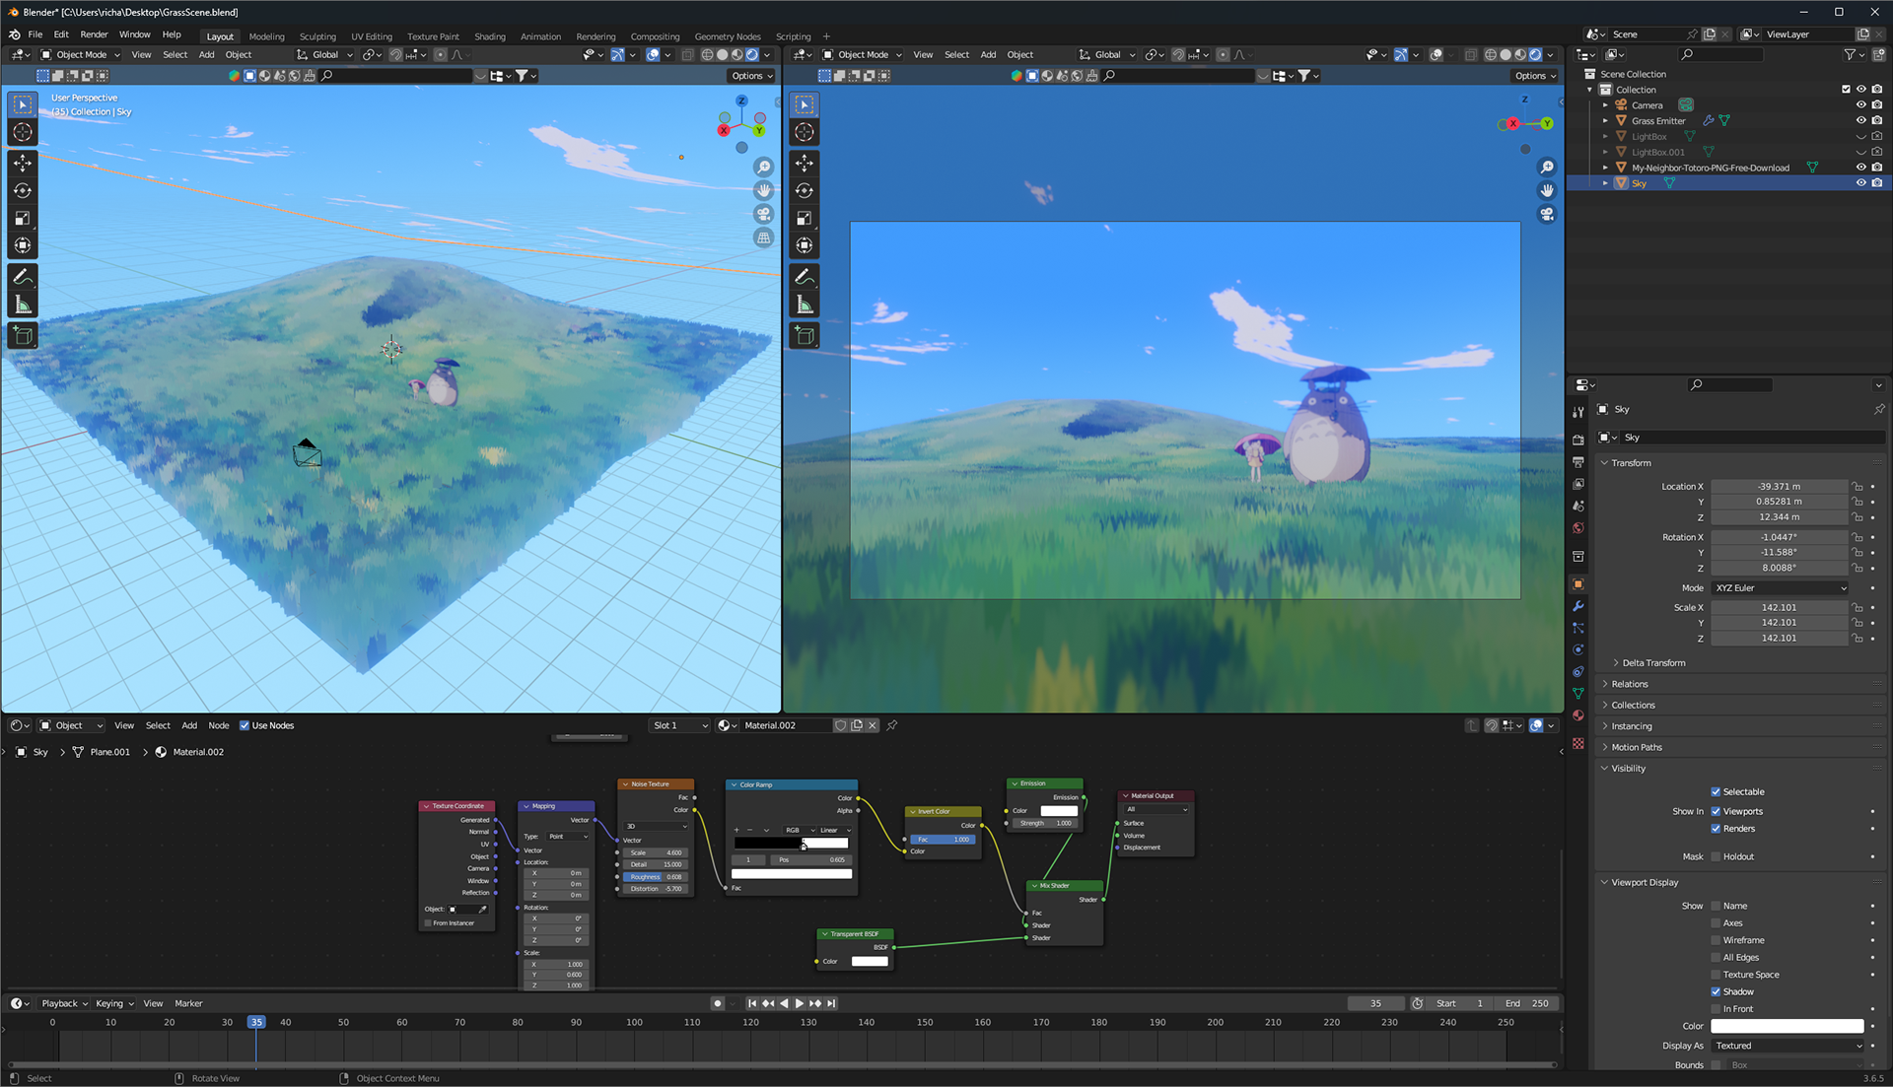Select the Cursor tool in left viewport

[x=23, y=132]
